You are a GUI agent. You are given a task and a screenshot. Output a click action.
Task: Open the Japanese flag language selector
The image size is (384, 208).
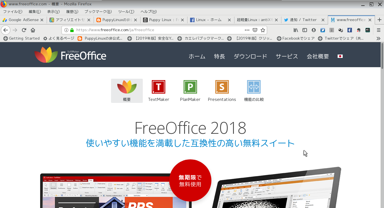tap(340, 56)
